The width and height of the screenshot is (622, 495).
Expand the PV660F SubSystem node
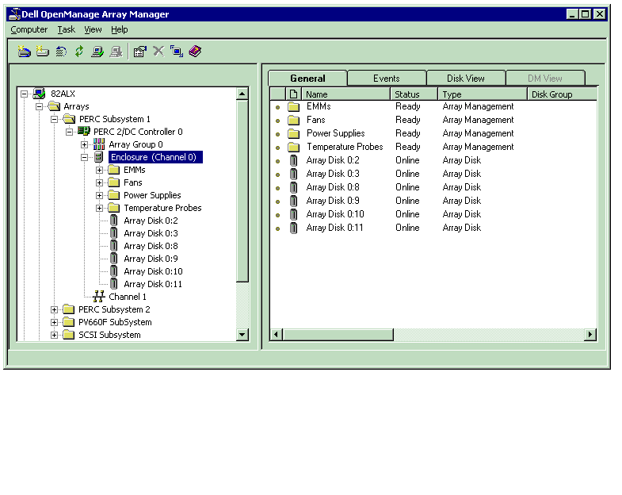click(x=55, y=322)
